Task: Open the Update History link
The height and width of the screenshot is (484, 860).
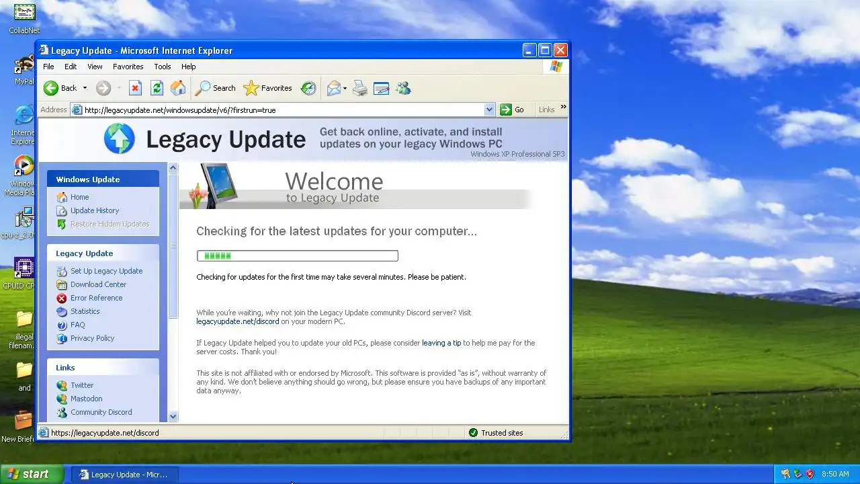Action: coord(95,210)
